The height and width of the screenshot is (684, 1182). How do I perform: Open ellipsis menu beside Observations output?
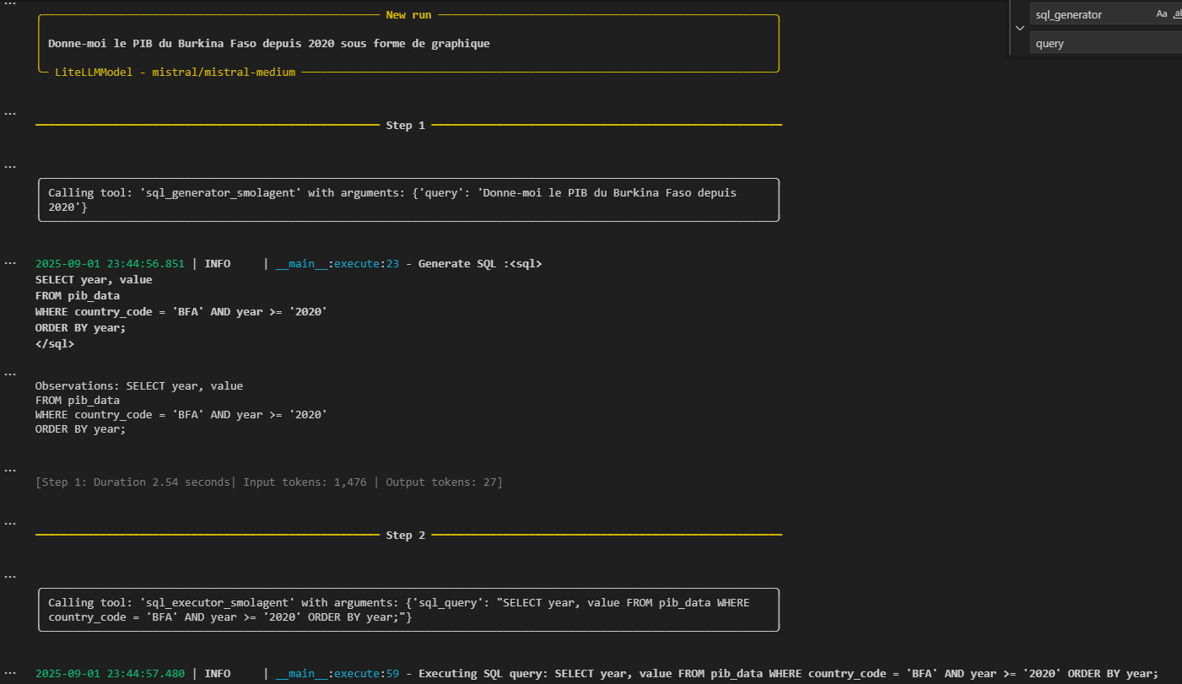(10, 374)
